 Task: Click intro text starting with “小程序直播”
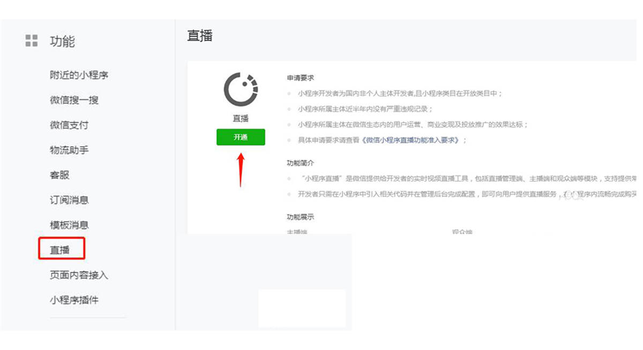[x=468, y=178]
